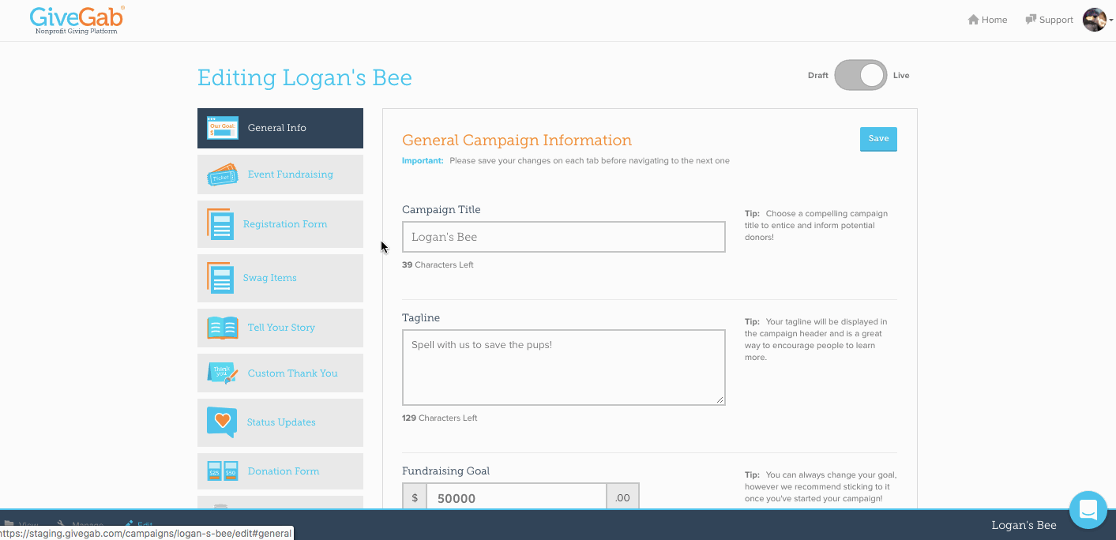The height and width of the screenshot is (540, 1116).
Task: Click the GiveGab logo
Action: [77, 21]
